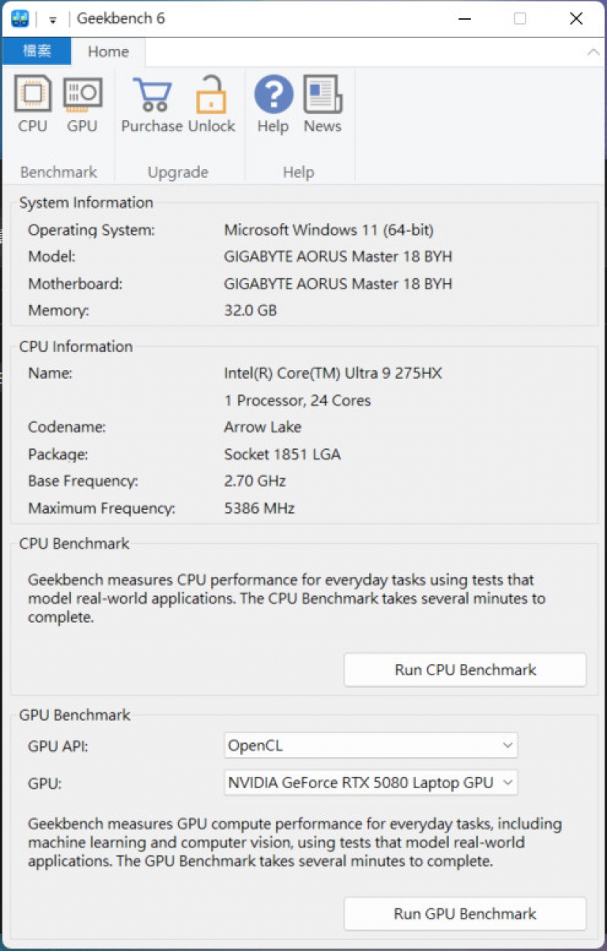607x951 pixels.
Task: Open the Quick Access Toolbar customize arrow
Action: (52, 20)
